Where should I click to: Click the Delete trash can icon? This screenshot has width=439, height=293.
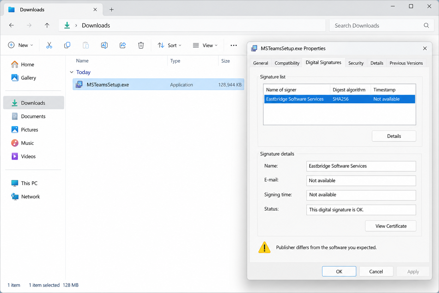pos(141,45)
